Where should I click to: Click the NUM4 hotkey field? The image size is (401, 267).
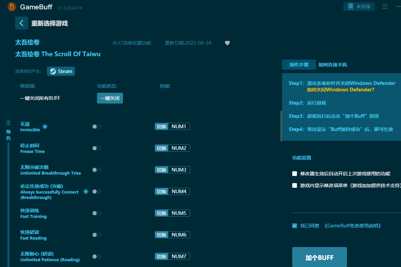pos(179,192)
